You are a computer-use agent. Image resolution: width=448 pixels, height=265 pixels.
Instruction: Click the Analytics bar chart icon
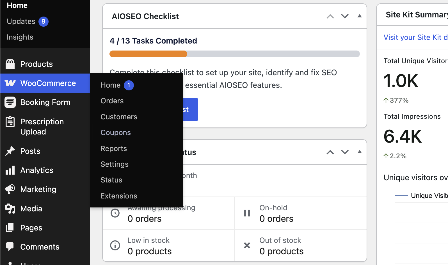10,170
